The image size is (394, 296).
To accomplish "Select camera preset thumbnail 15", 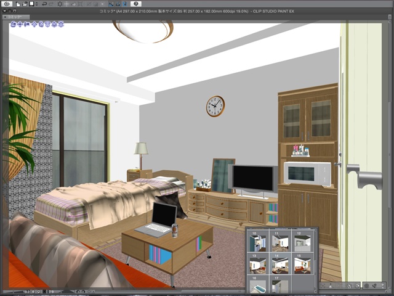I will tap(302, 264).
